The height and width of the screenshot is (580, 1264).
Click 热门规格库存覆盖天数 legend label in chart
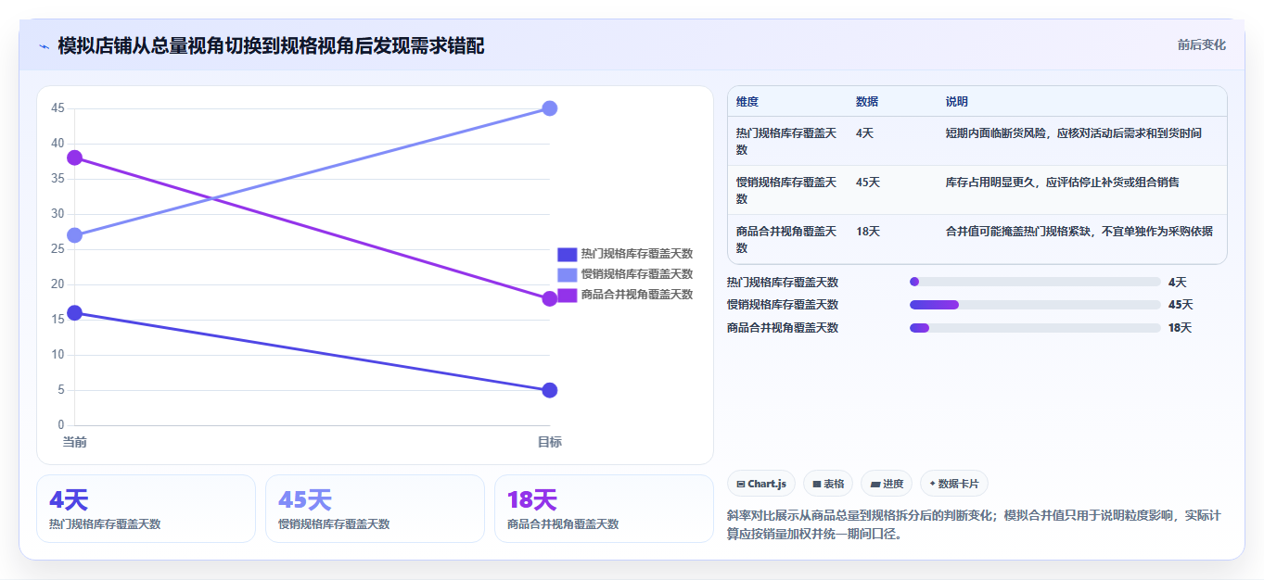click(637, 254)
